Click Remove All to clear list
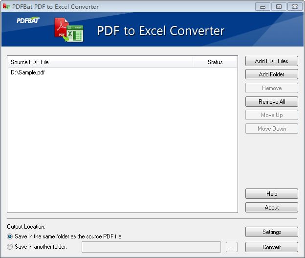Image resolution: width=305 pixels, height=258 pixels. pos(272,101)
